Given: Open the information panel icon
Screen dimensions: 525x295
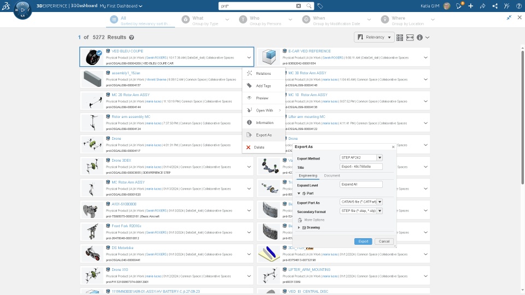Looking at the screenshot, I should [x=419, y=38].
